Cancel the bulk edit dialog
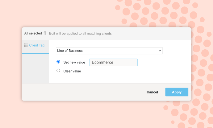This screenshot has width=213, height=128. (152, 92)
